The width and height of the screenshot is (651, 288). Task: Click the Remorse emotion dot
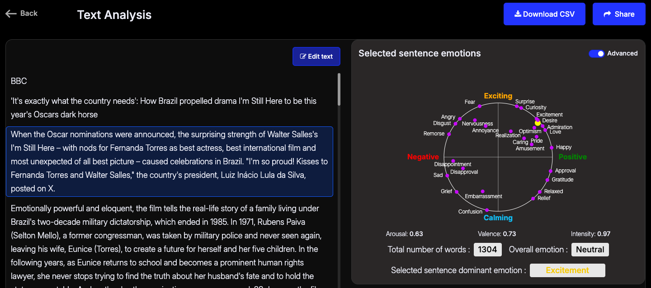coord(449,134)
